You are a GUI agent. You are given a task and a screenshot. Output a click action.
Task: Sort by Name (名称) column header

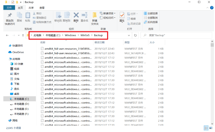[x=43, y=42]
